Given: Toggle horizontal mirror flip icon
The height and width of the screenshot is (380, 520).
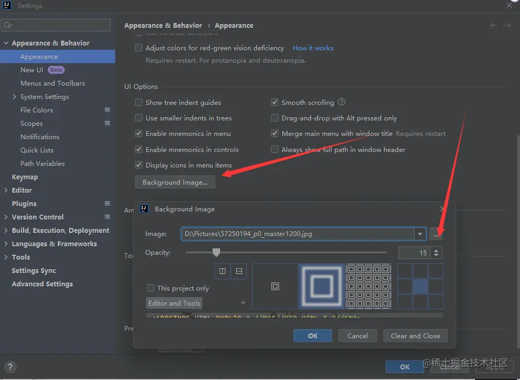Looking at the screenshot, I should click(223, 271).
